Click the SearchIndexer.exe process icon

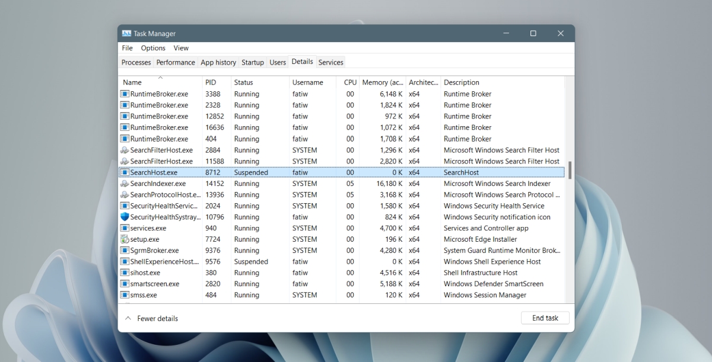[x=125, y=184]
